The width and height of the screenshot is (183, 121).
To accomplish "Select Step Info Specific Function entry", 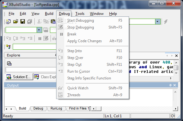I will click(92, 78).
